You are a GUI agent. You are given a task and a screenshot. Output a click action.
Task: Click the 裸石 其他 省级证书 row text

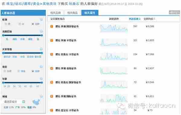66,68
